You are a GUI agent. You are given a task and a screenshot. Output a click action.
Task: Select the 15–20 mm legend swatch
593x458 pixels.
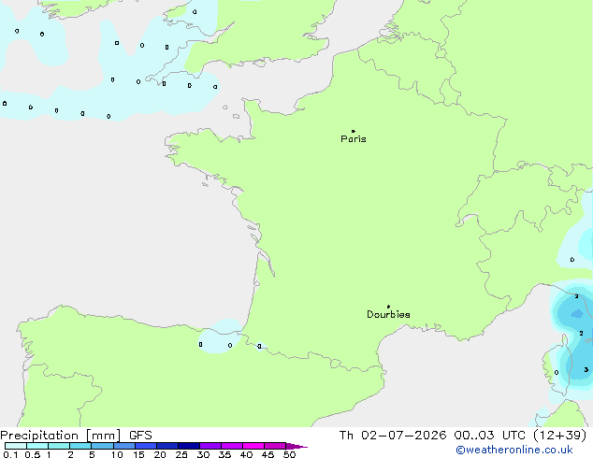coord(146,446)
